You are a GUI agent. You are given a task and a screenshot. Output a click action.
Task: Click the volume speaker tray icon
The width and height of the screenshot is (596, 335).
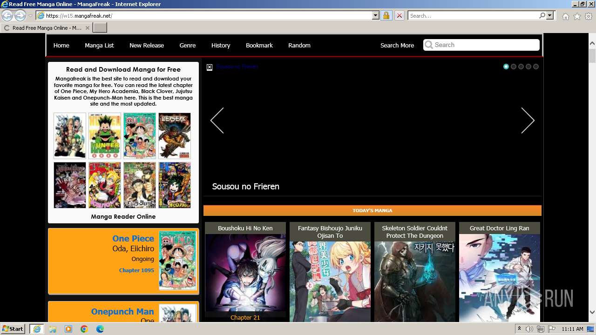(x=530, y=329)
